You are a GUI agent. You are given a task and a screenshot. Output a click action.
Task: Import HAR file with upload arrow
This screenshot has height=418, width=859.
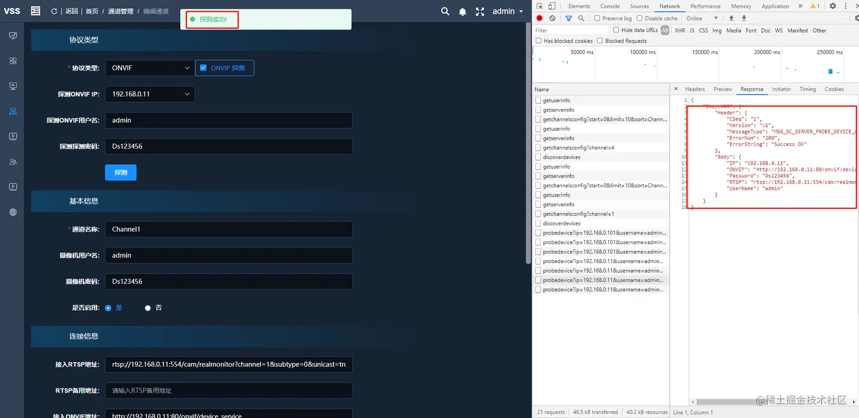pos(731,18)
